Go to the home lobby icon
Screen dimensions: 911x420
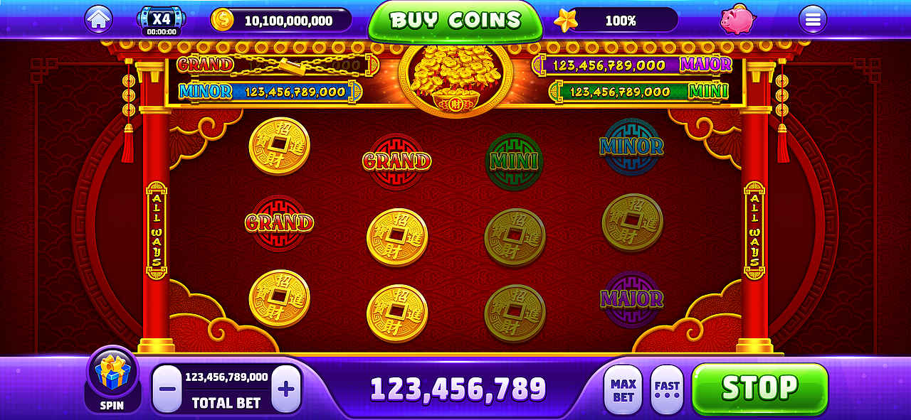tap(99, 19)
